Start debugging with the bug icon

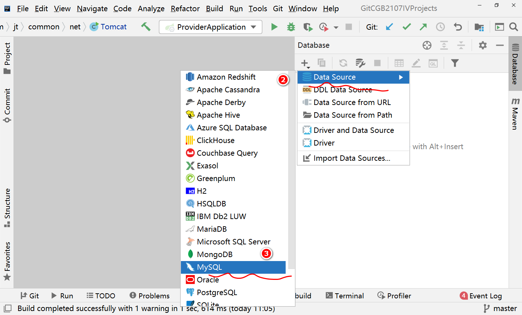click(x=291, y=27)
